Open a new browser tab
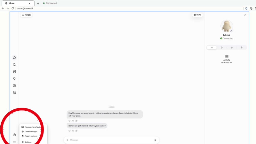This screenshot has height=144, width=256. click(38, 4)
